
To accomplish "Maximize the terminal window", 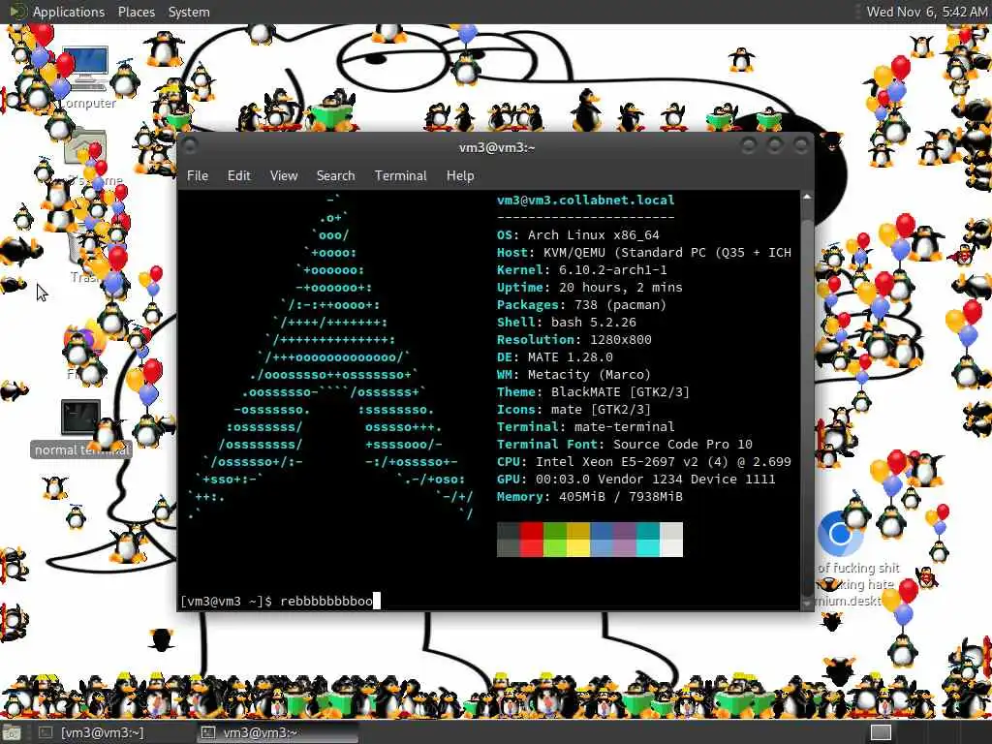I will coord(774,147).
